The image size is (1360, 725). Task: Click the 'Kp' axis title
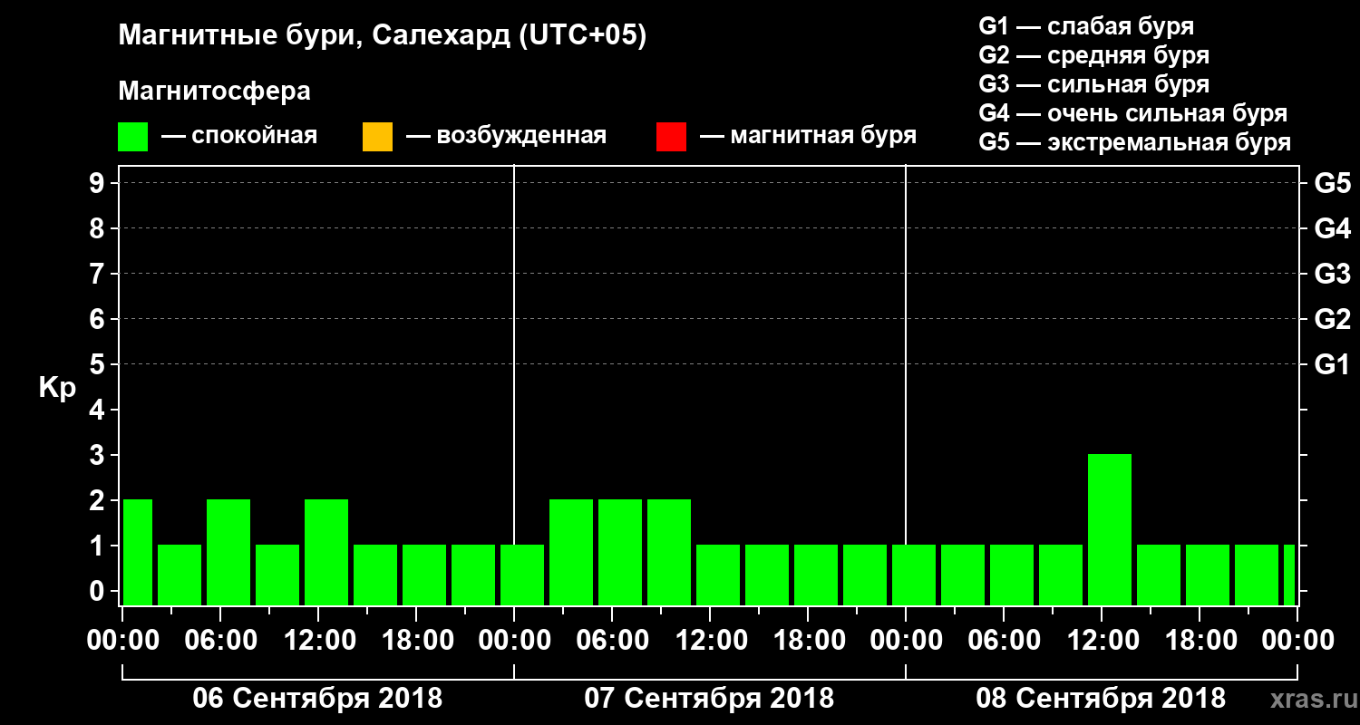(x=57, y=388)
